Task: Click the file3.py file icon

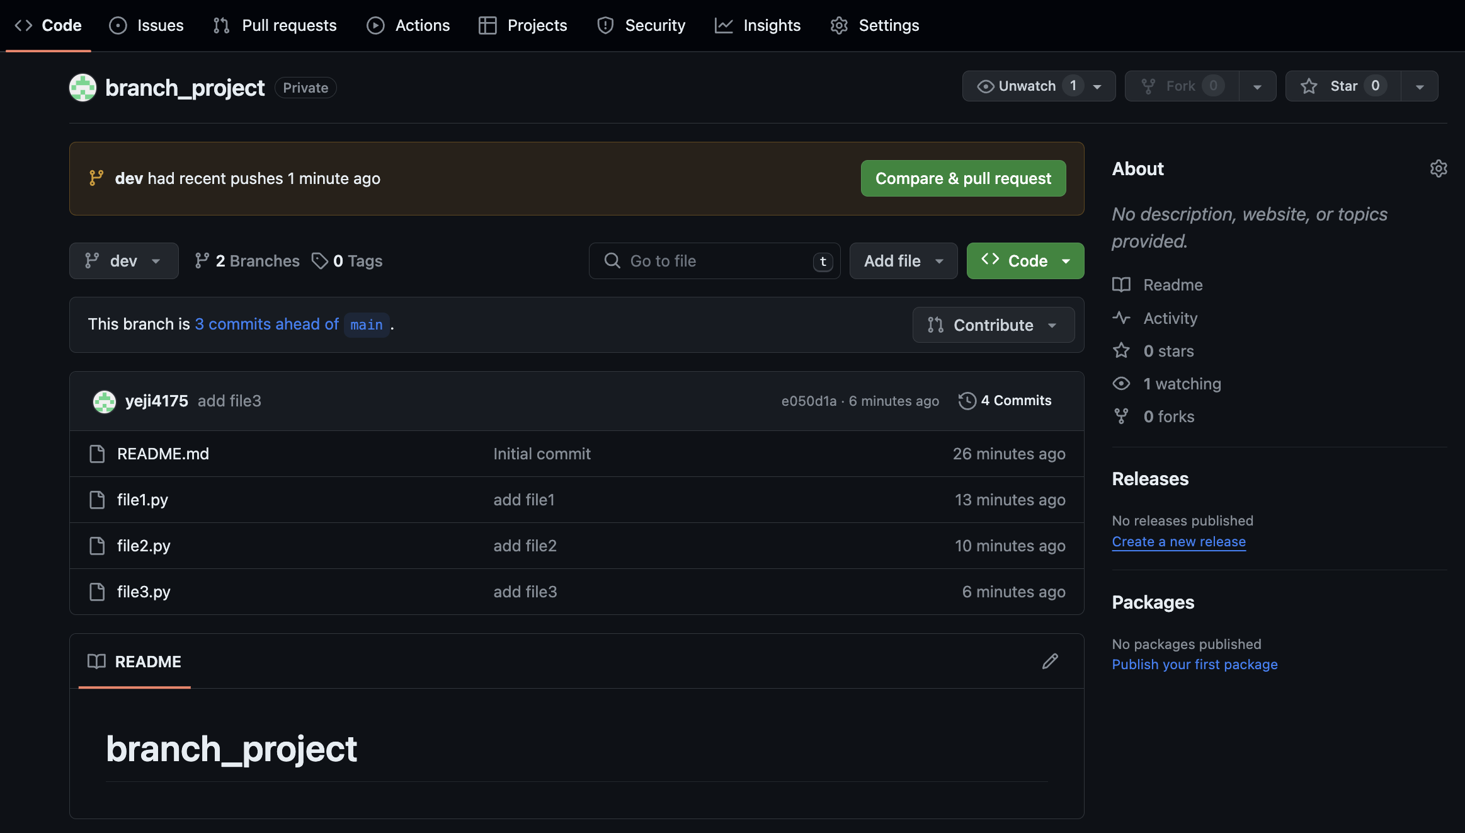Action: 97,592
